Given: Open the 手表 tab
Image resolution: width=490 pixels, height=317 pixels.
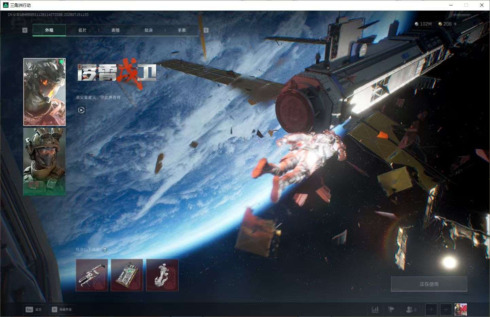Looking at the screenshot, I should pyautogui.click(x=182, y=30).
